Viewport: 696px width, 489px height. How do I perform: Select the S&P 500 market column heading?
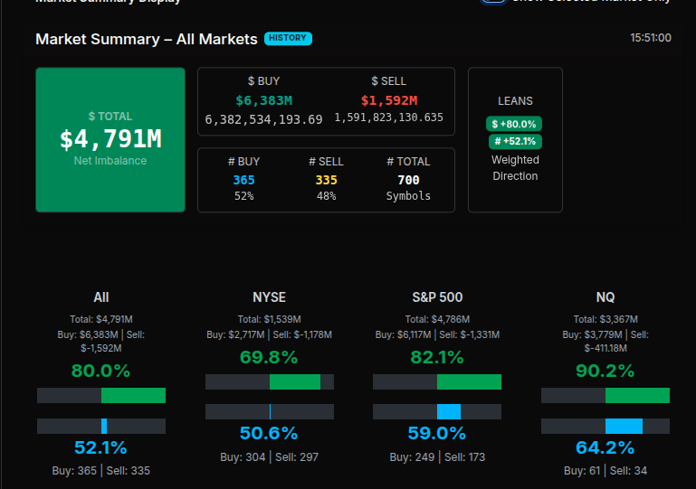pos(437,296)
